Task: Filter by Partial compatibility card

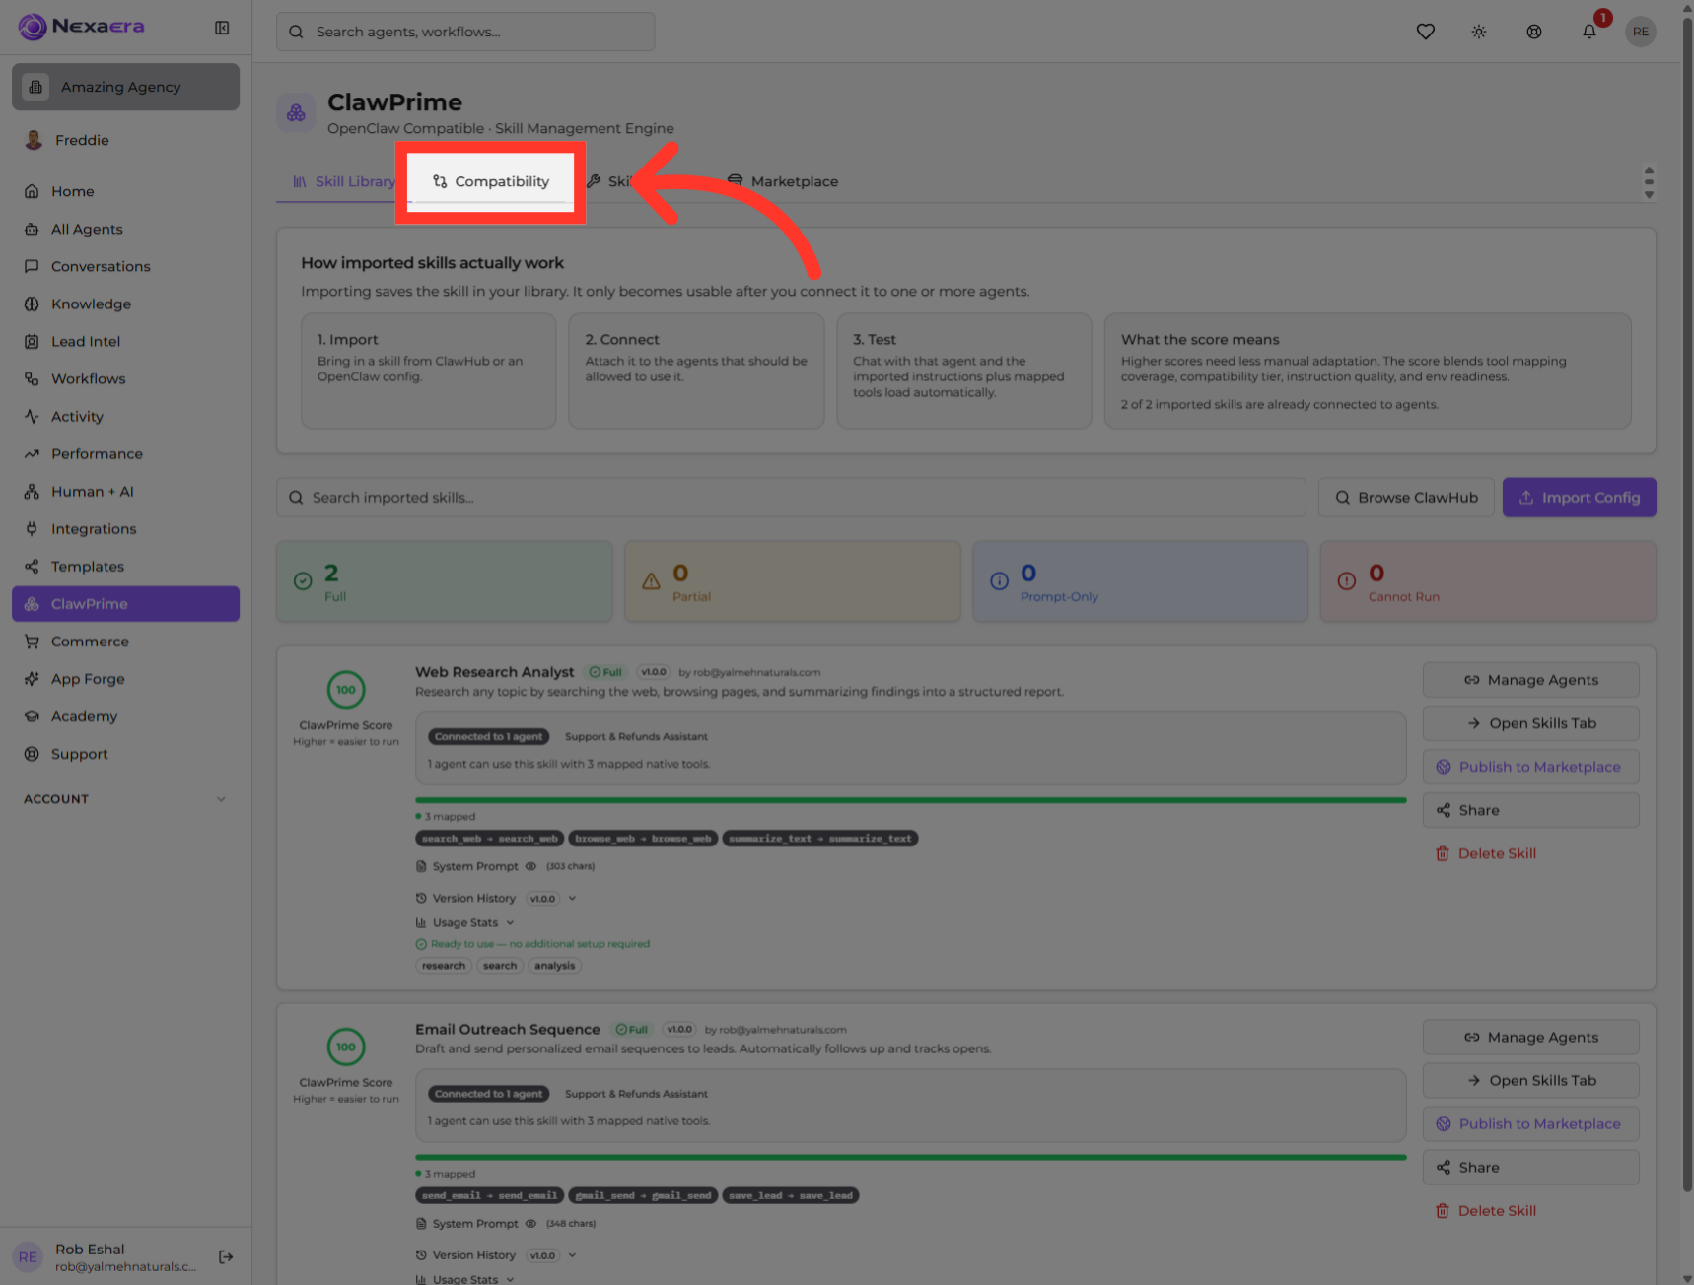Action: [x=793, y=581]
